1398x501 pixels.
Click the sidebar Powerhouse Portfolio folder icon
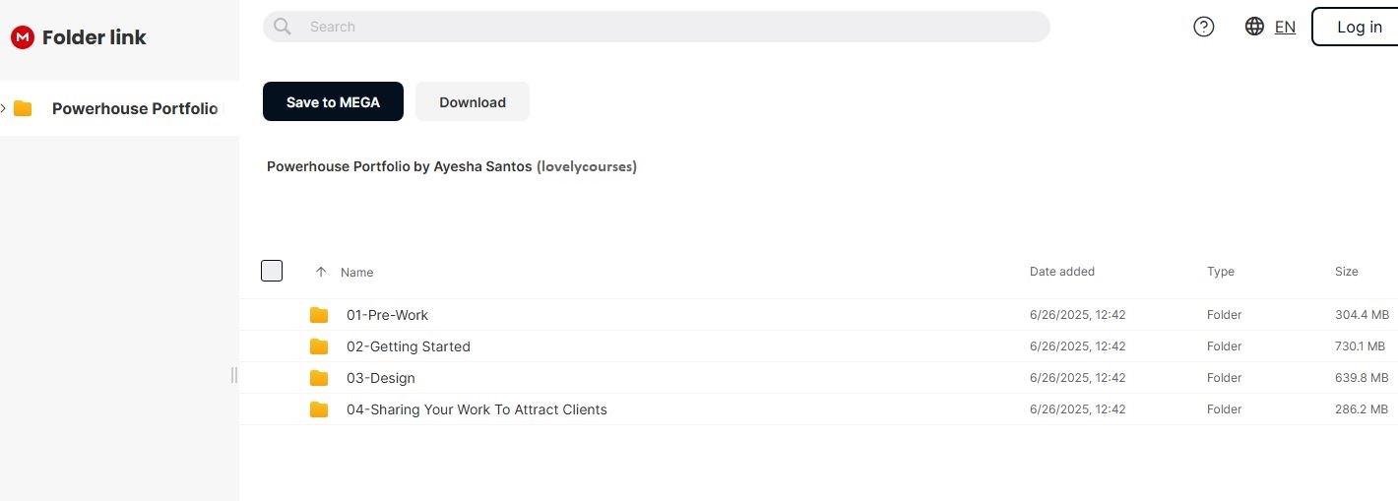pyautogui.click(x=23, y=108)
